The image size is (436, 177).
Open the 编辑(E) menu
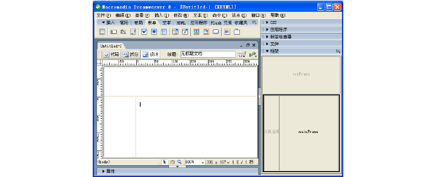[123, 16]
